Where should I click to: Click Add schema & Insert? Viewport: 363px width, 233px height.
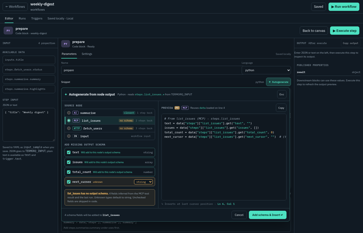[268, 215]
